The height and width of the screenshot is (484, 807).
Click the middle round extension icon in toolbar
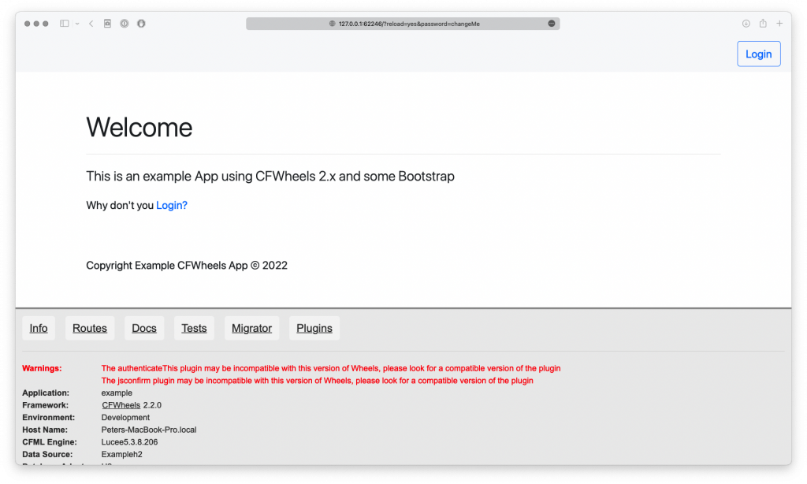(x=125, y=24)
